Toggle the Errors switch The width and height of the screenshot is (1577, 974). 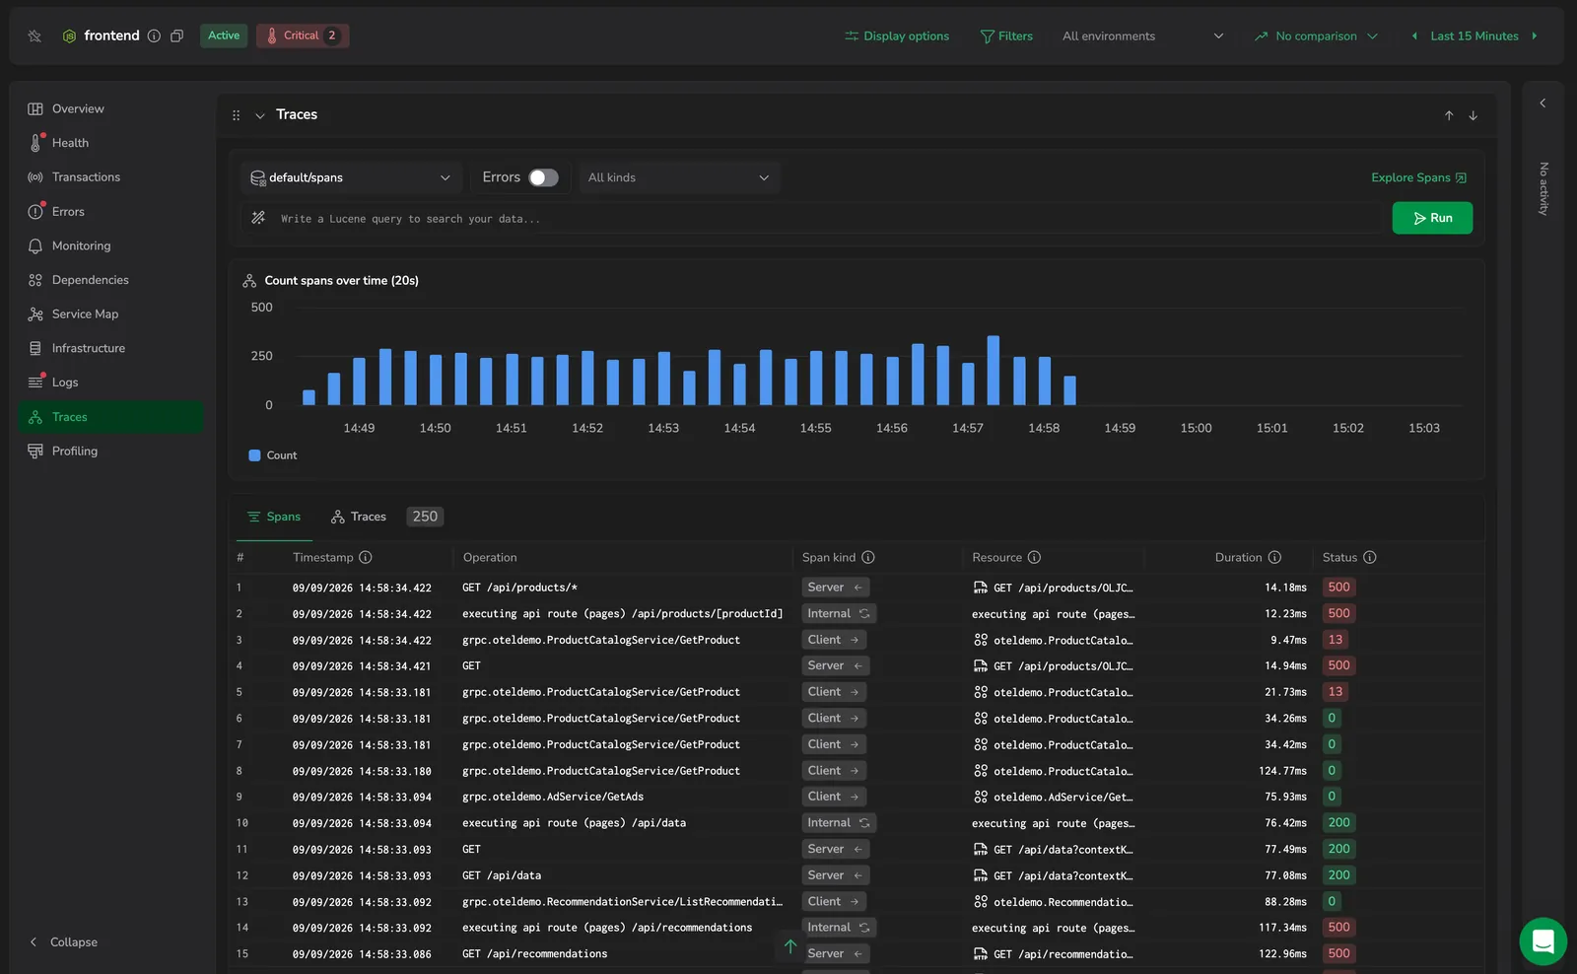tap(543, 177)
